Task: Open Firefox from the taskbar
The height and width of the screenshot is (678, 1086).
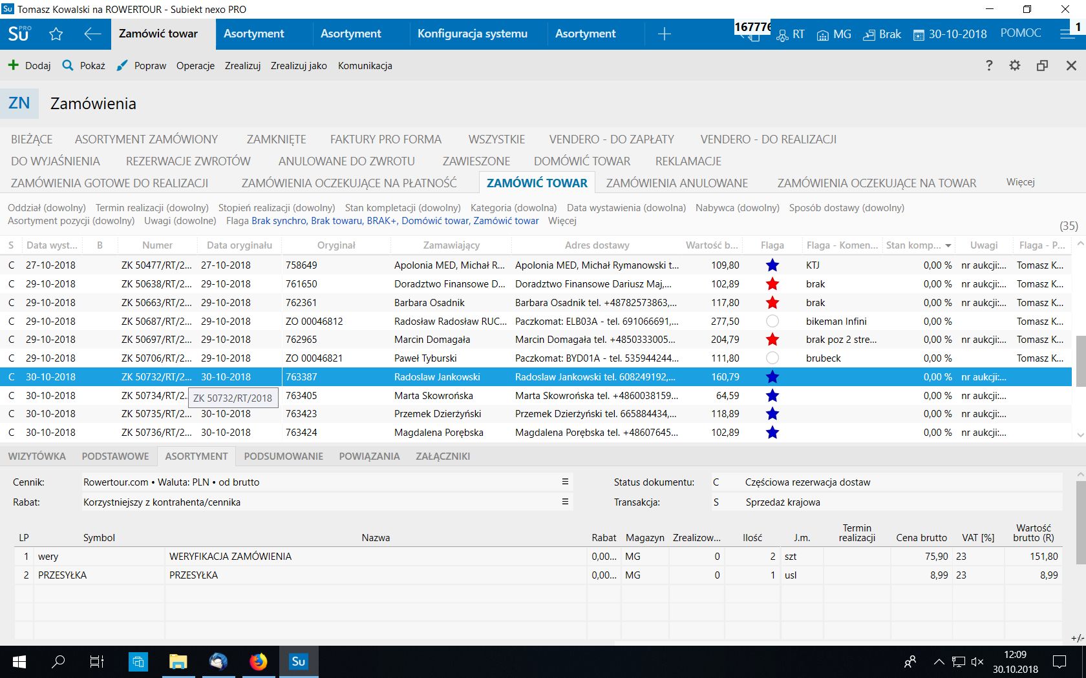Action: 258,661
